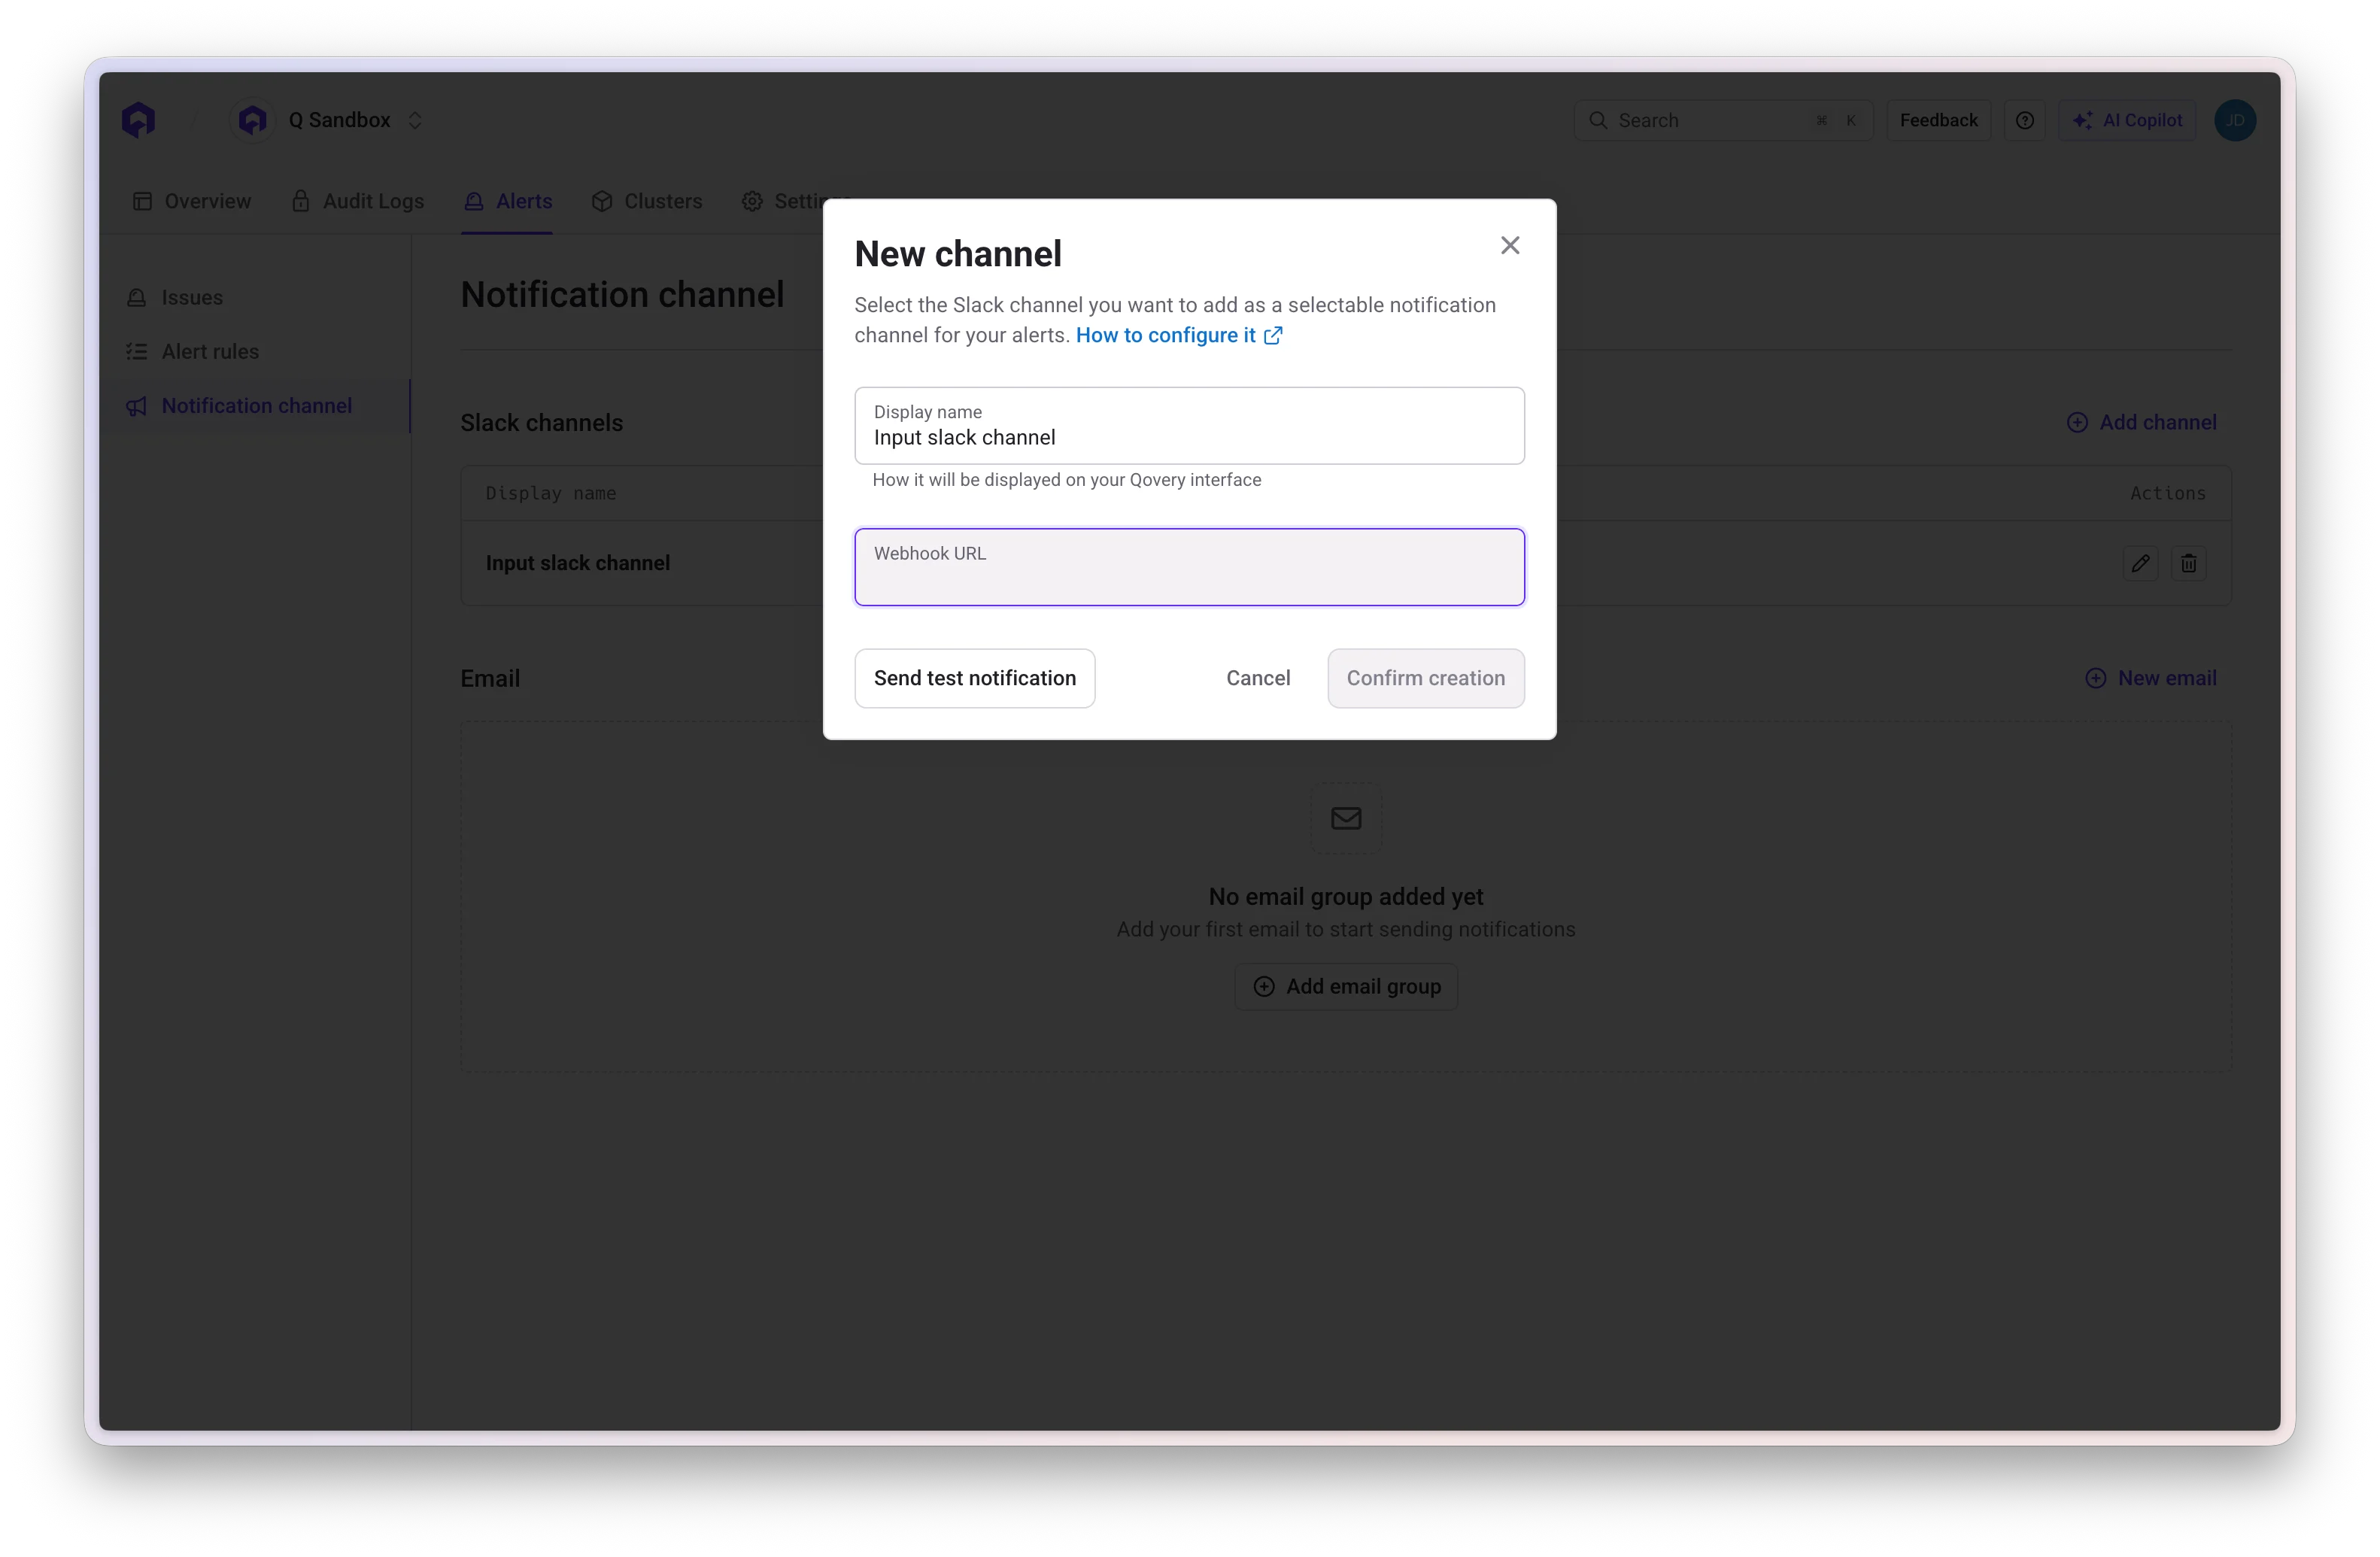Image resolution: width=2380 pixels, height=1557 pixels.
Task: Click the envelope icon in empty state
Action: pyautogui.click(x=1346, y=818)
